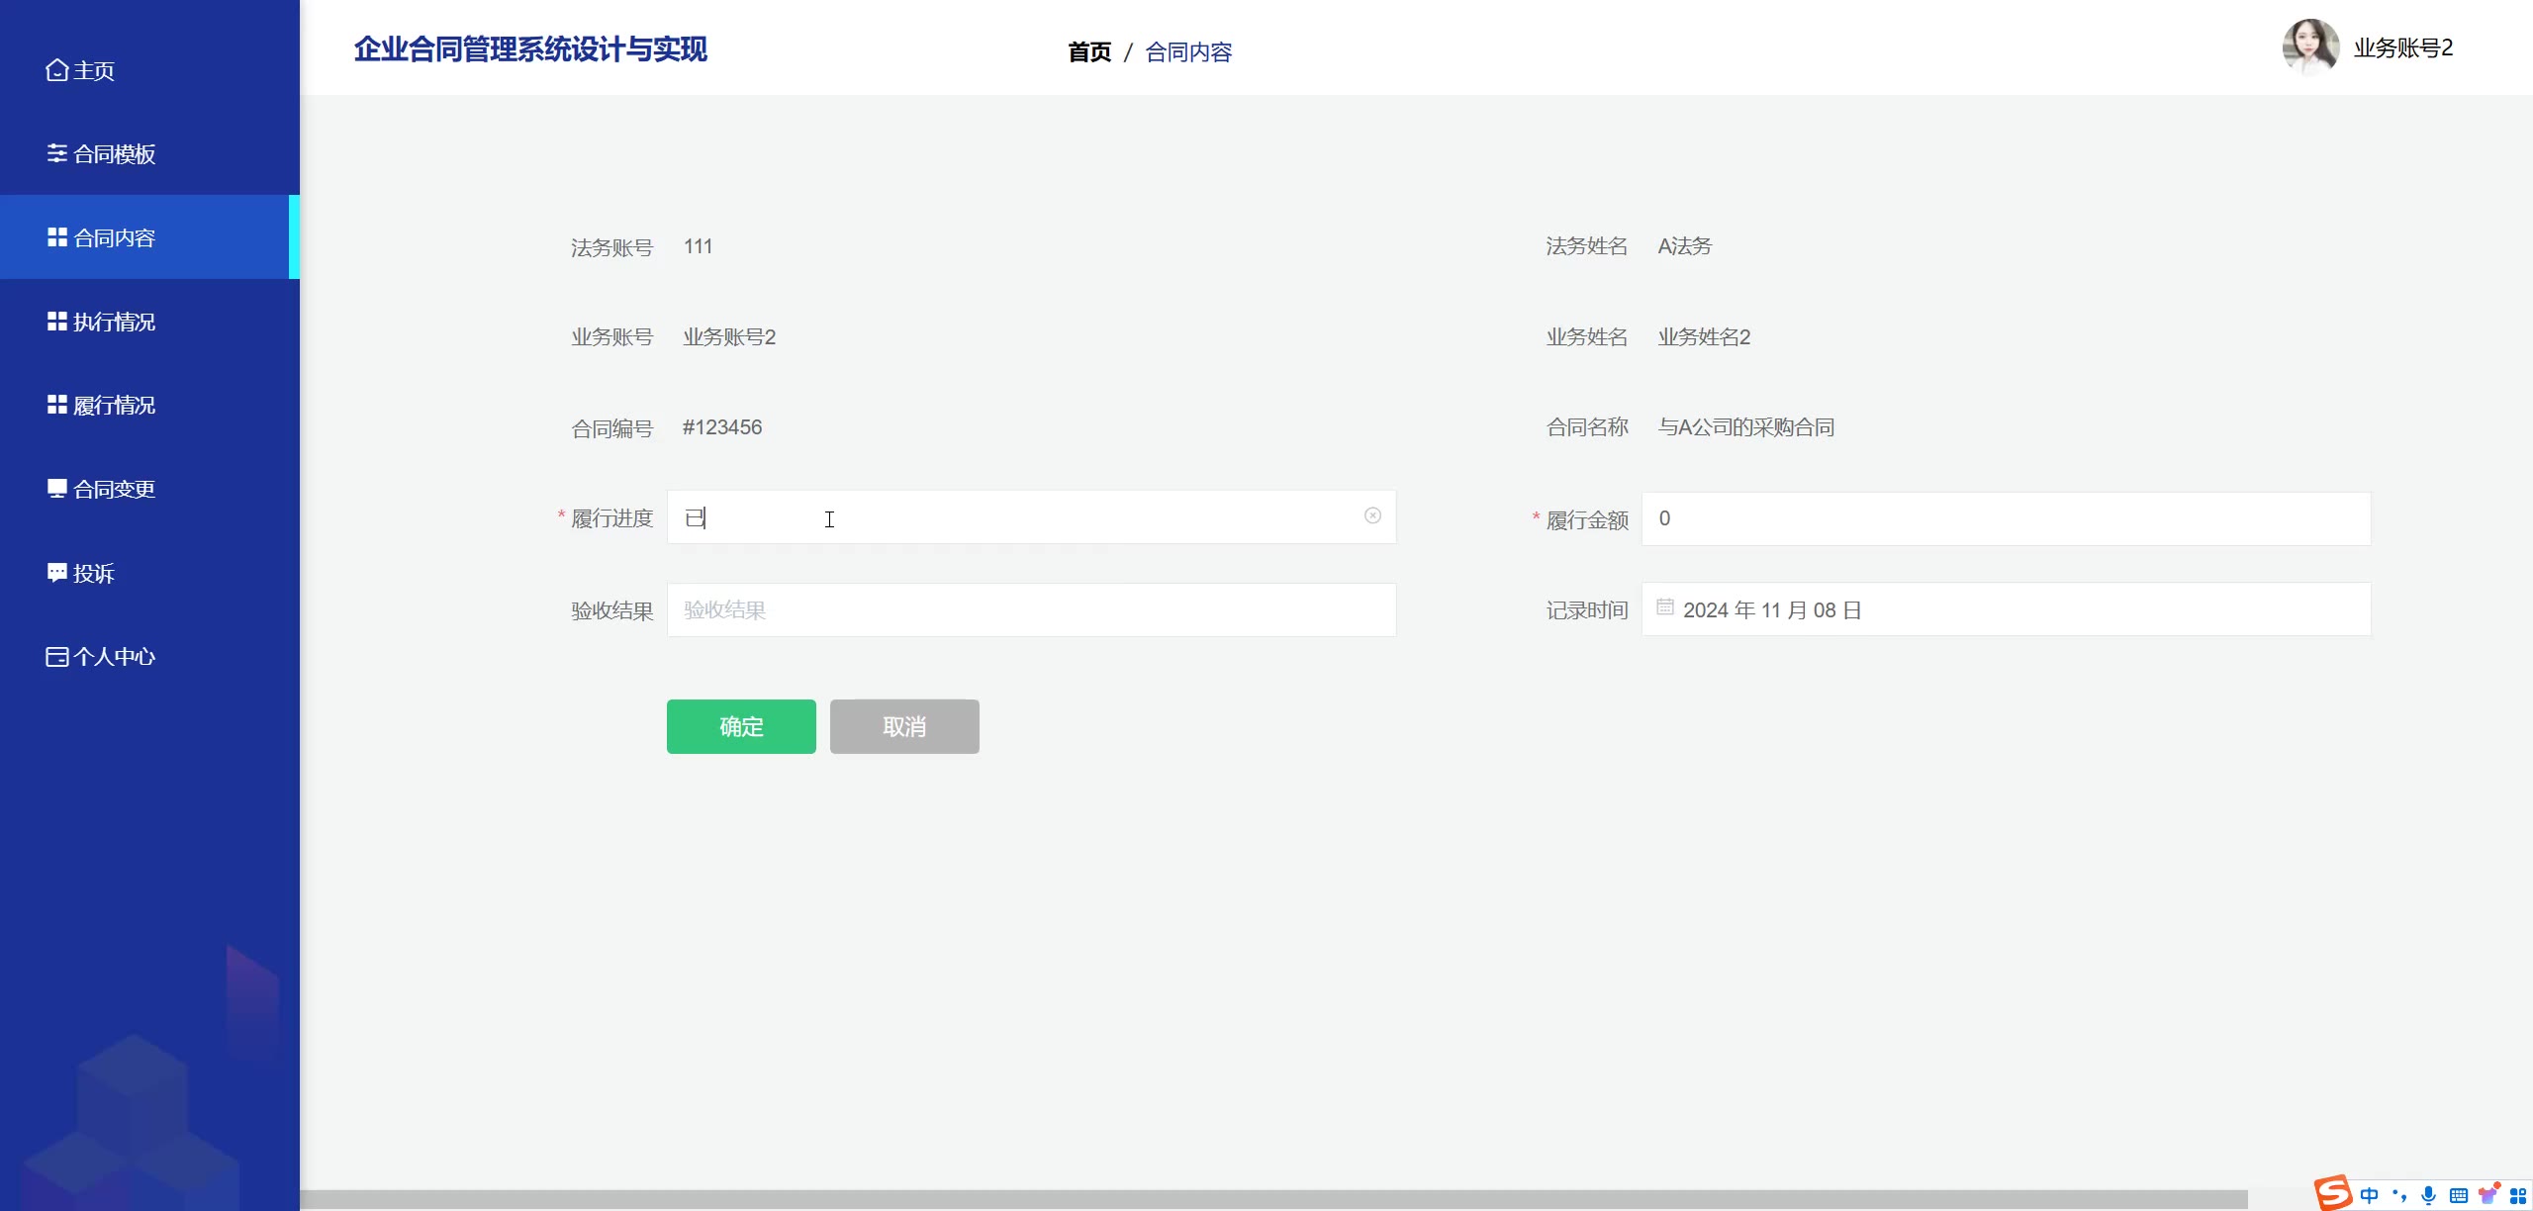Click the IME skin shirt icon
2533x1211 pixels.
pyautogui.click(x=2487, y=1195)
